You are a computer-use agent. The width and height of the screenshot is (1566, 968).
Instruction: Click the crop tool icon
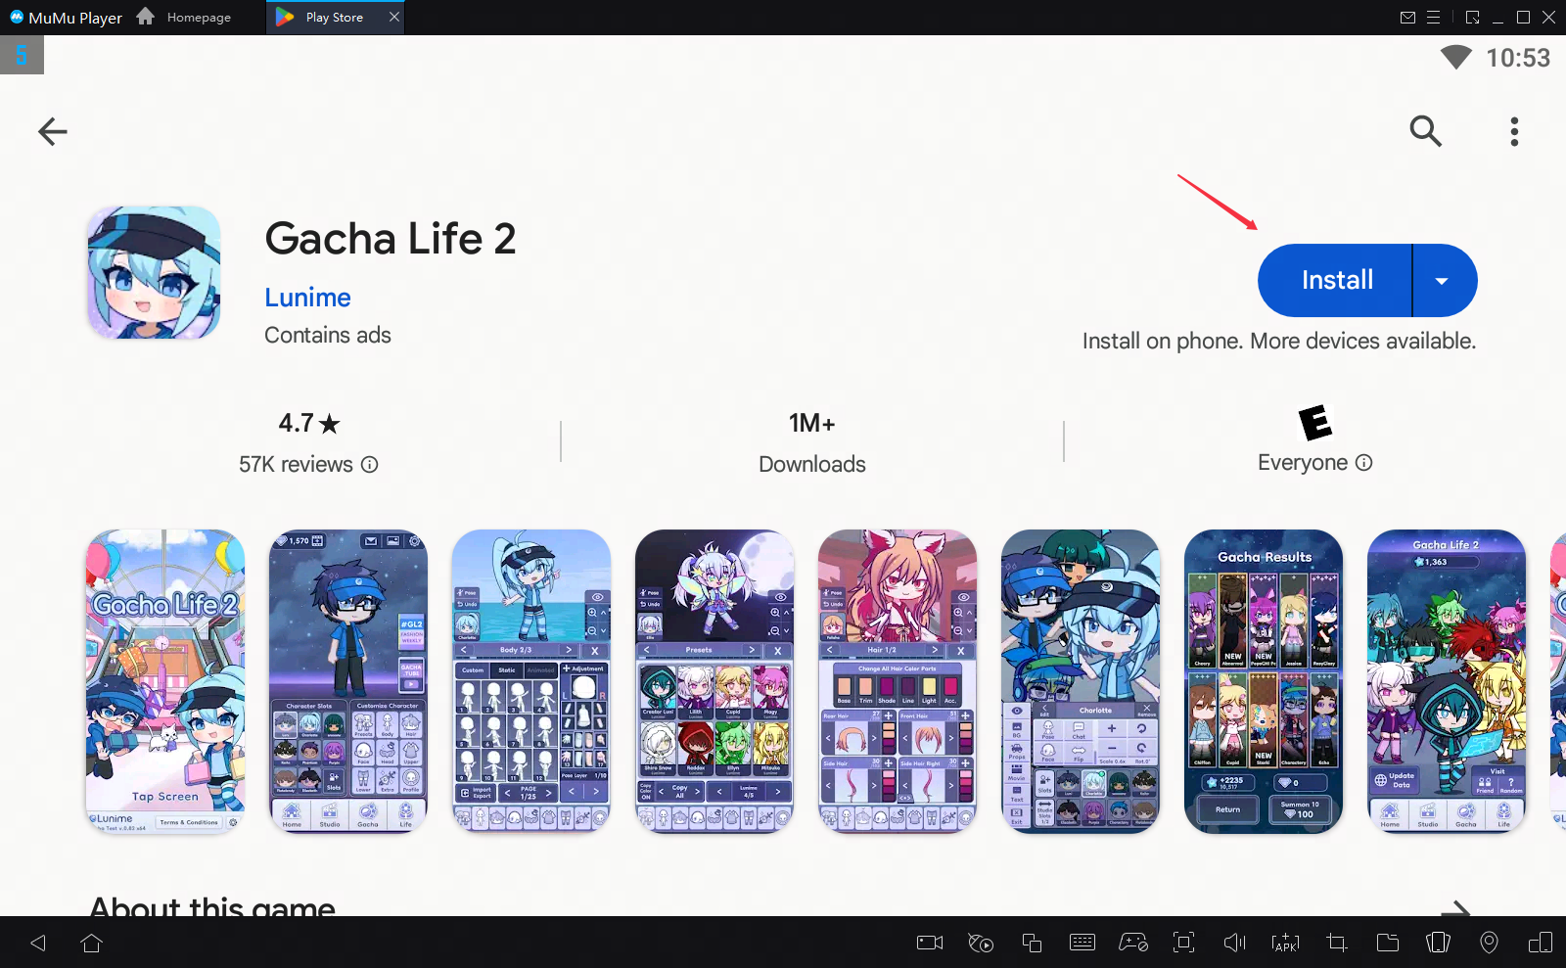click(1337, 943)
